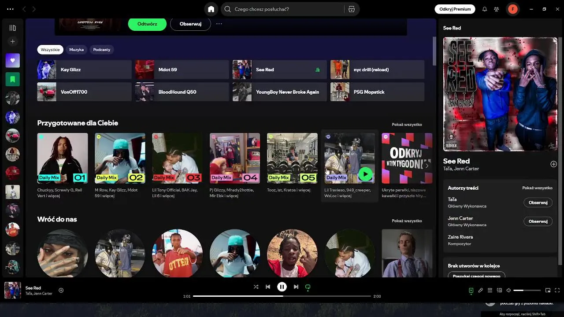Open the notifications bell
Screen dimensions: 564x317
click(485, 9)
